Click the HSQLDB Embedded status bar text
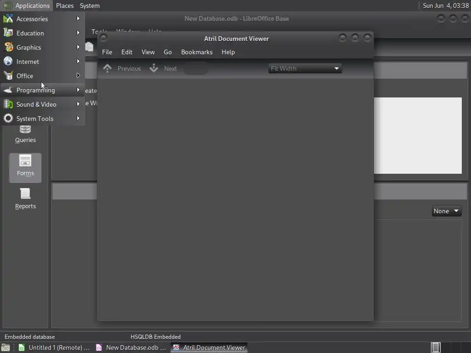The width and height of the screenshot is (471, 353). click(x=155, y=337)
